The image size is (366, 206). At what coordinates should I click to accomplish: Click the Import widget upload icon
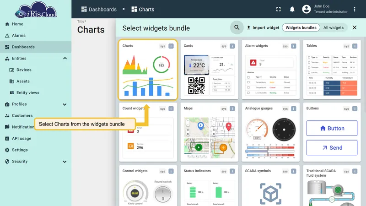coord(248,27)
